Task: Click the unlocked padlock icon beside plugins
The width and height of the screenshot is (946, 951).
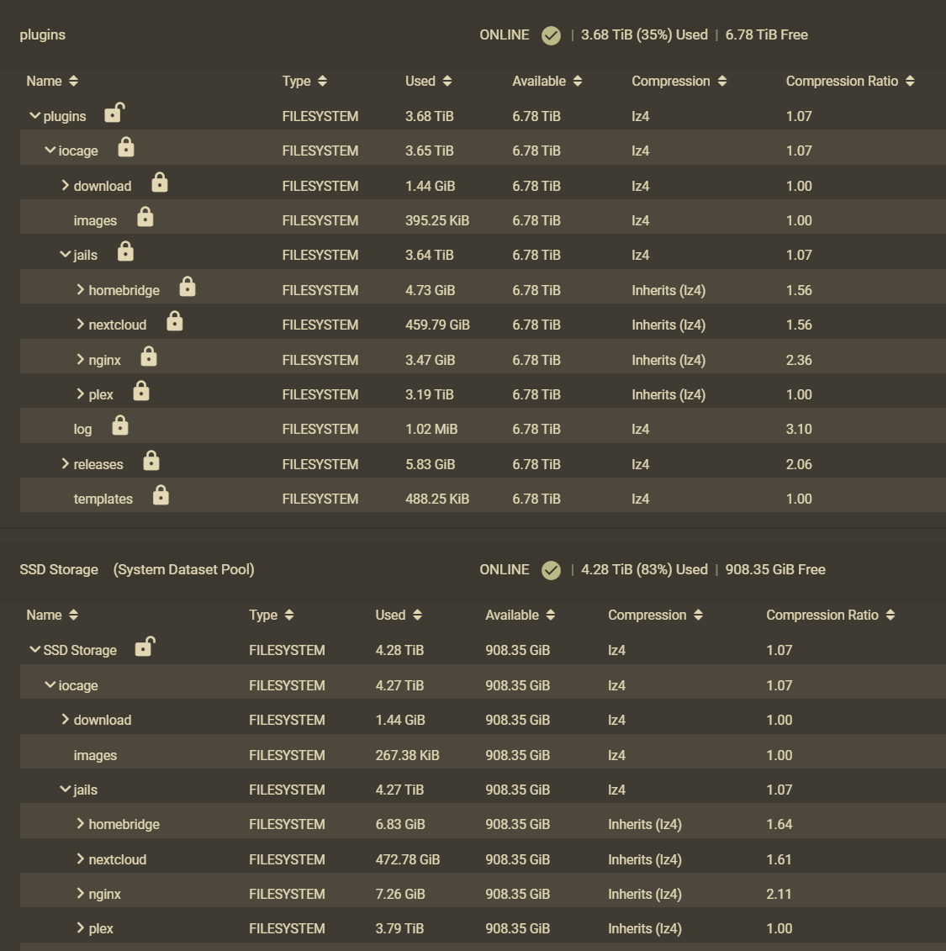Action: point(114,113)
